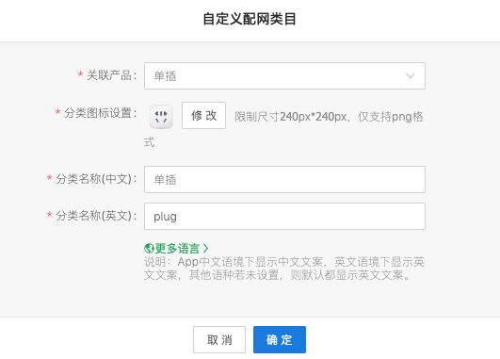Open the 更多语言 link
The width and height of the screenshot is (500, 359).
click(177, 248)
